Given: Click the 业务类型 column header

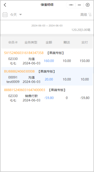Looking at the screenshot, I should [31, 42].
